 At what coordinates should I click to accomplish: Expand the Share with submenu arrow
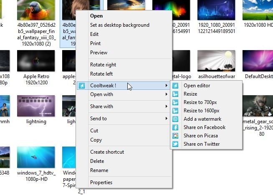167,106
